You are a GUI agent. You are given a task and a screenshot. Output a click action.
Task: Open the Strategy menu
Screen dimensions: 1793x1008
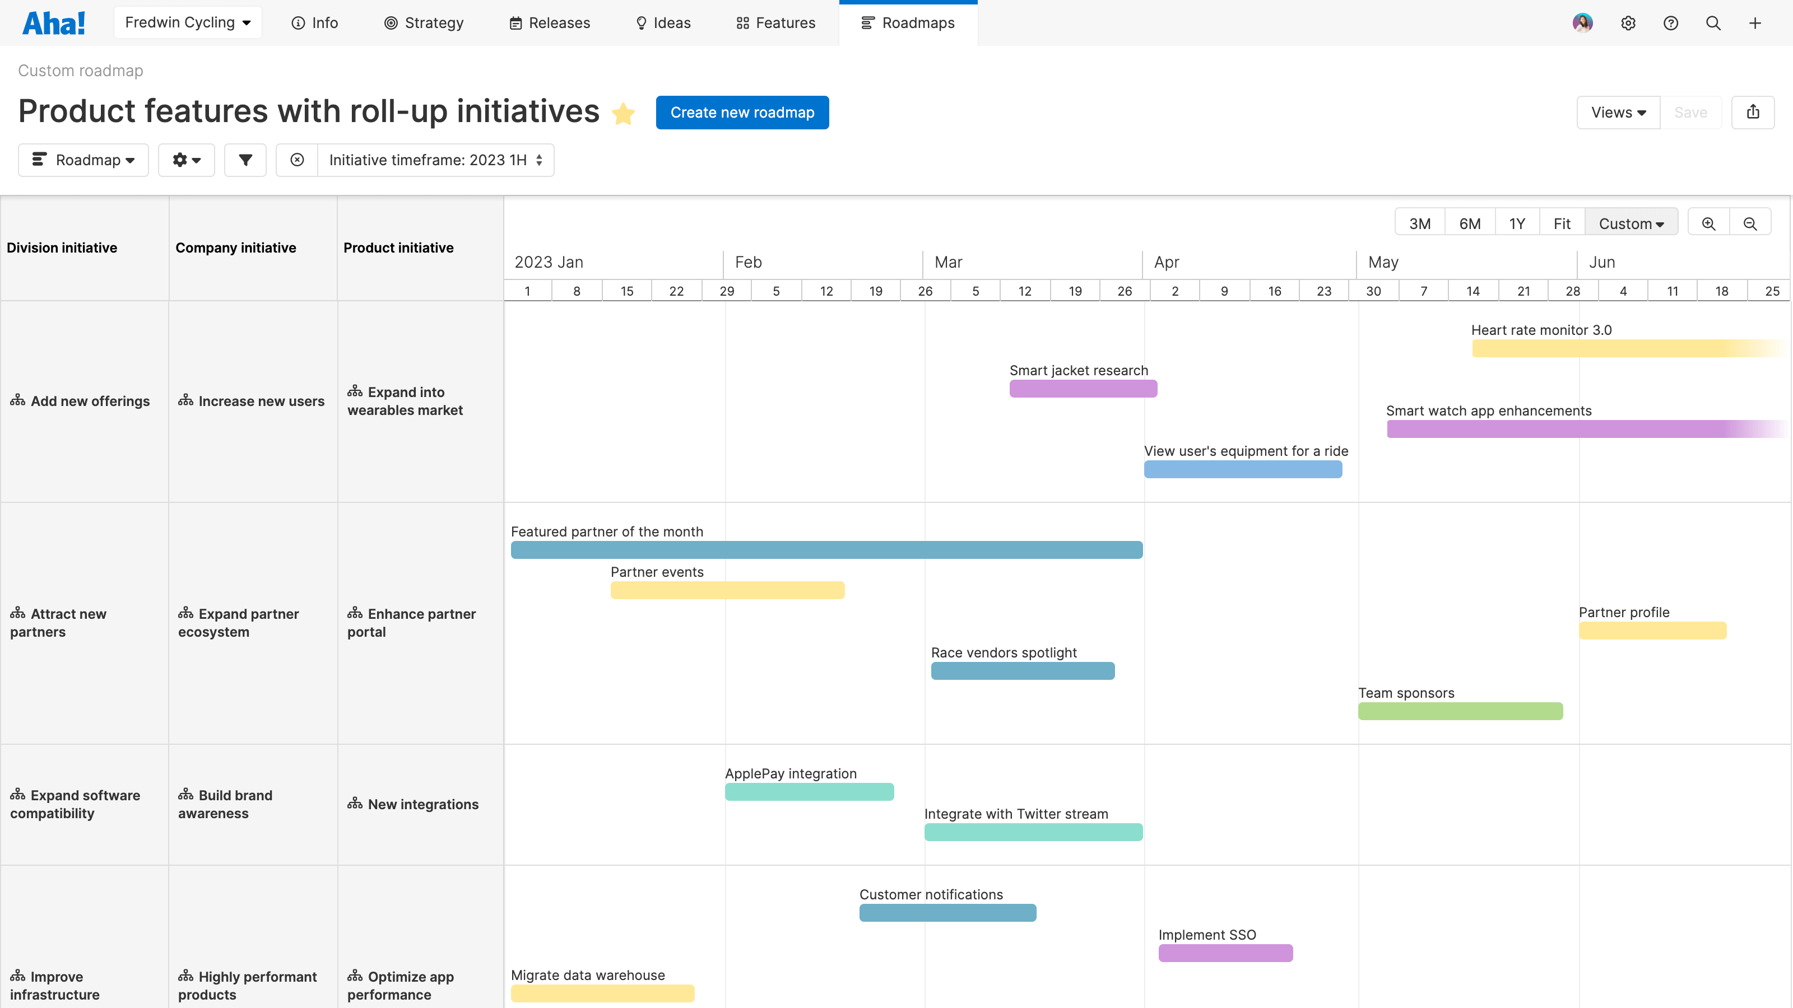424,23
